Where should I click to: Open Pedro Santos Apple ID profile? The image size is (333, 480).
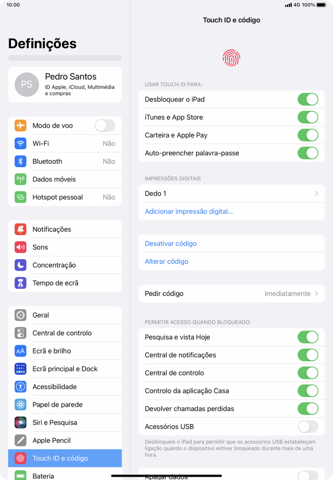(65, 84)
